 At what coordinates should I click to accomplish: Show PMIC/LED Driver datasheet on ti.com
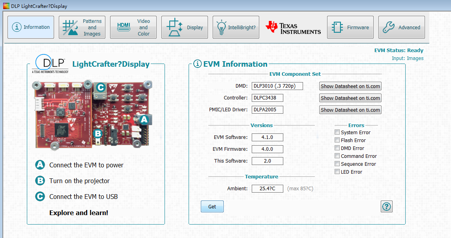click(350, 110)
